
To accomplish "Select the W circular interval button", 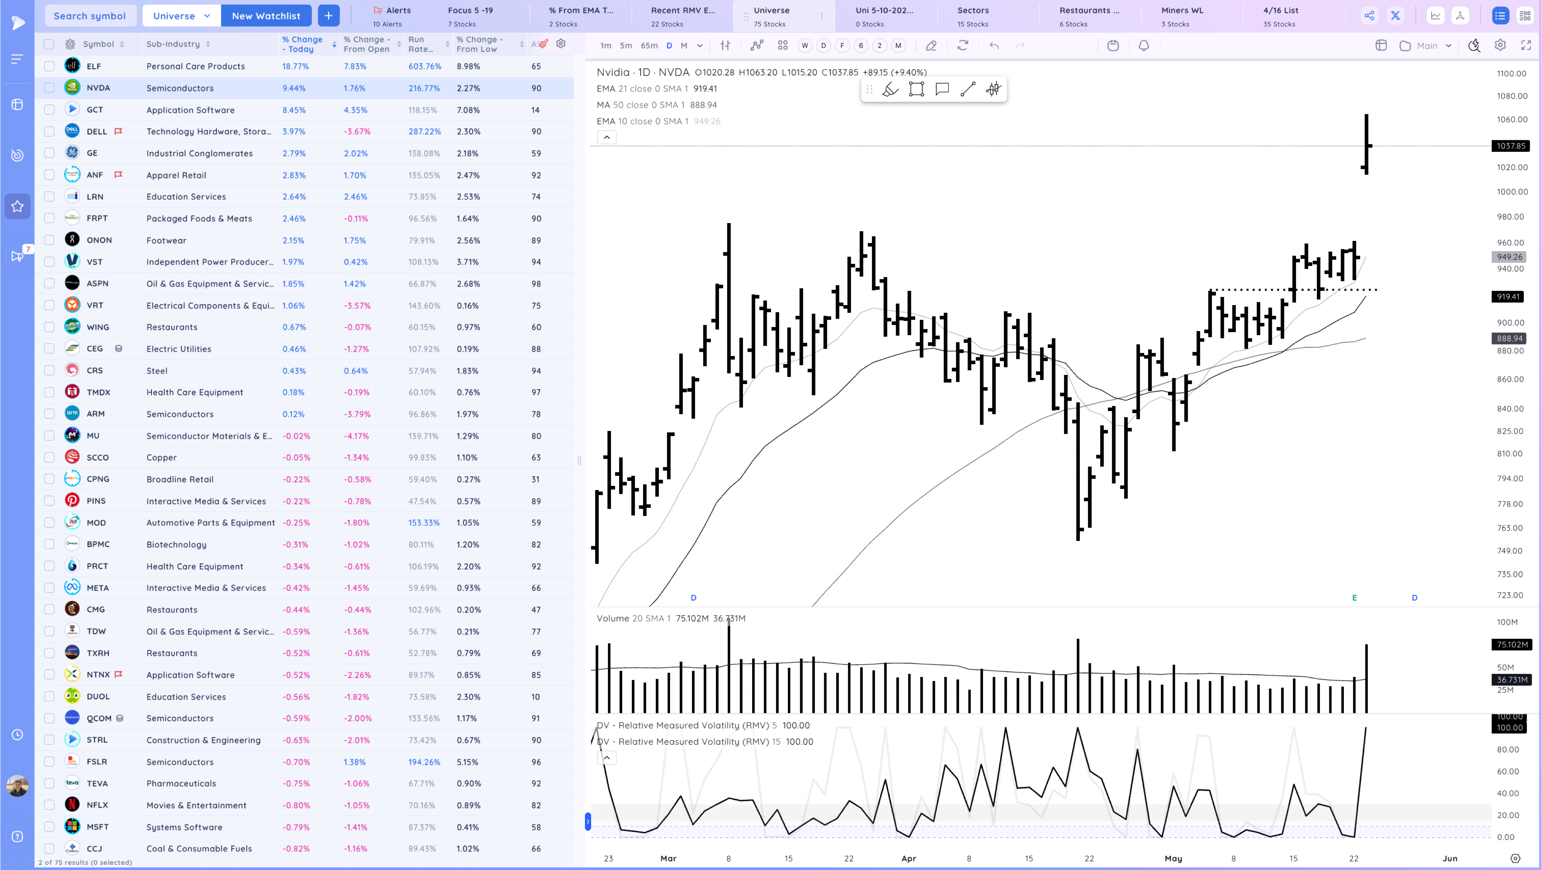I will (x=805, y=45).
